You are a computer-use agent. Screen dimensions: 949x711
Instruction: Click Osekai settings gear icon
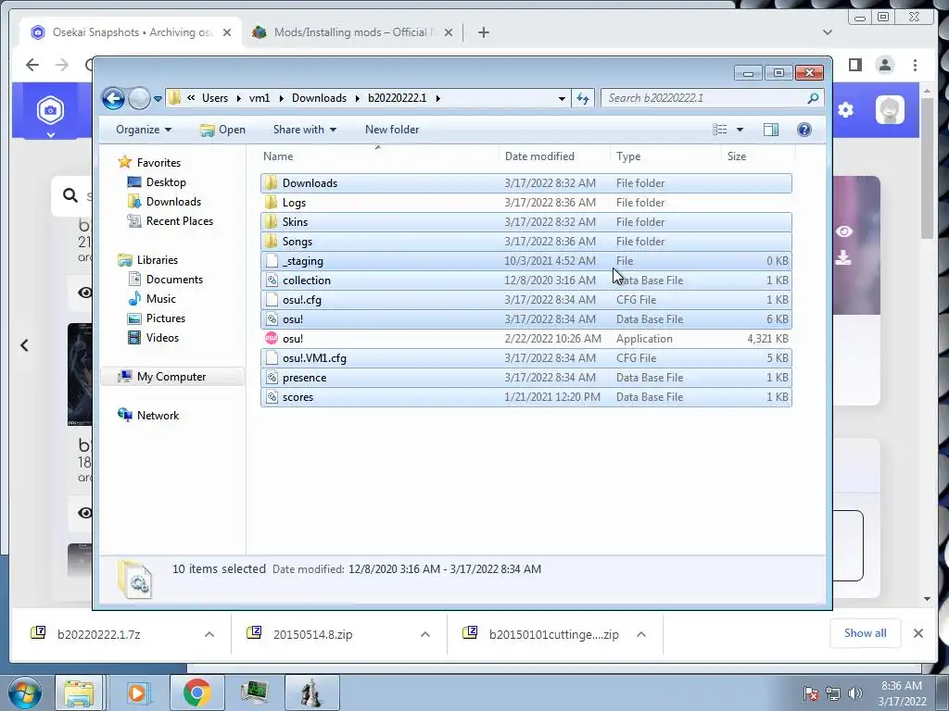[x=845, y=109]
